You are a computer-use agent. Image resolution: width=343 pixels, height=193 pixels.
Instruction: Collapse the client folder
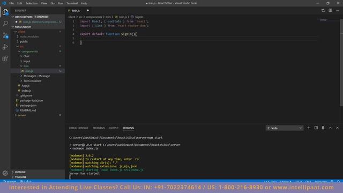(16, 32)
